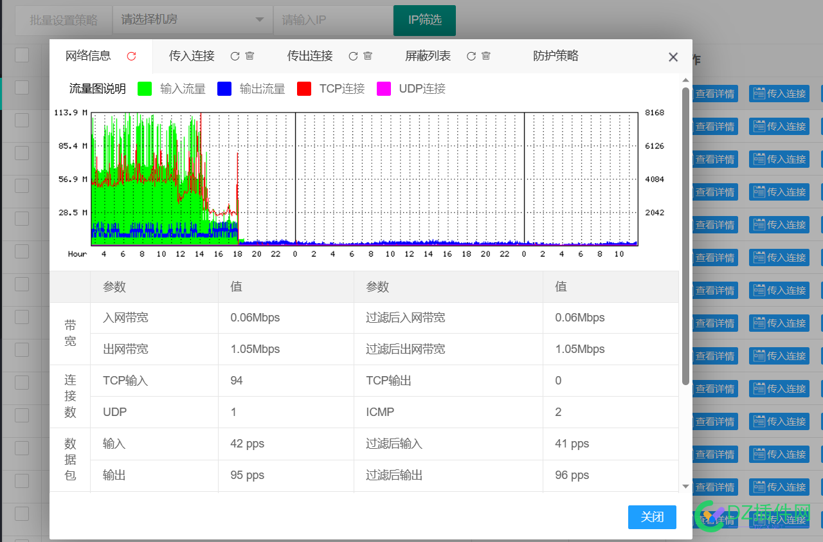
Task: Click the green 输入流量 legend swatch
Action: 145,89
